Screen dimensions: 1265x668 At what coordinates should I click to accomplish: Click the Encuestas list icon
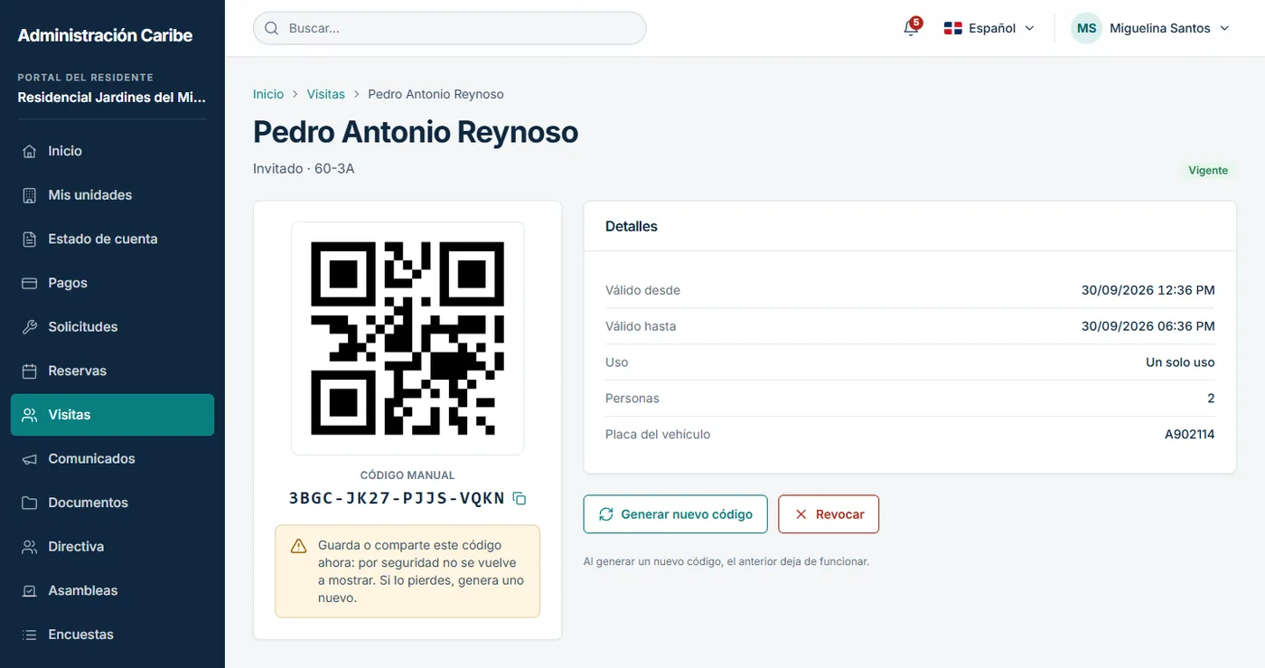[x=30, y=635]
